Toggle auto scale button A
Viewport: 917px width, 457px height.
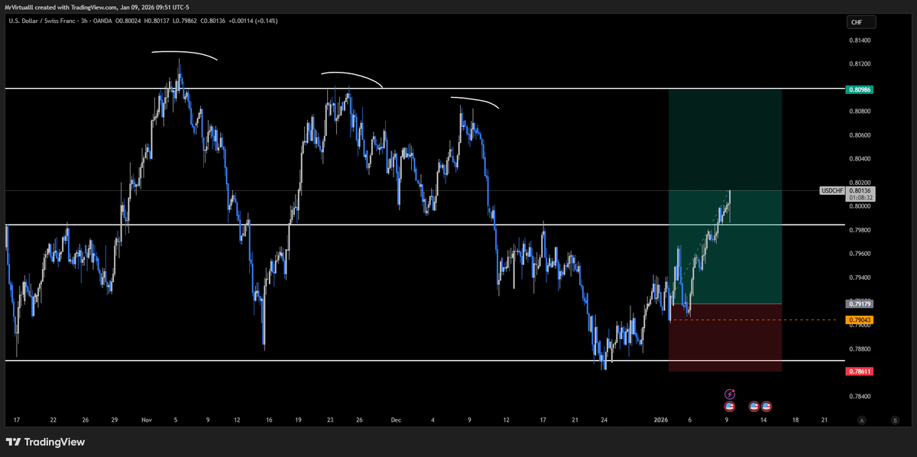[861, 420]
